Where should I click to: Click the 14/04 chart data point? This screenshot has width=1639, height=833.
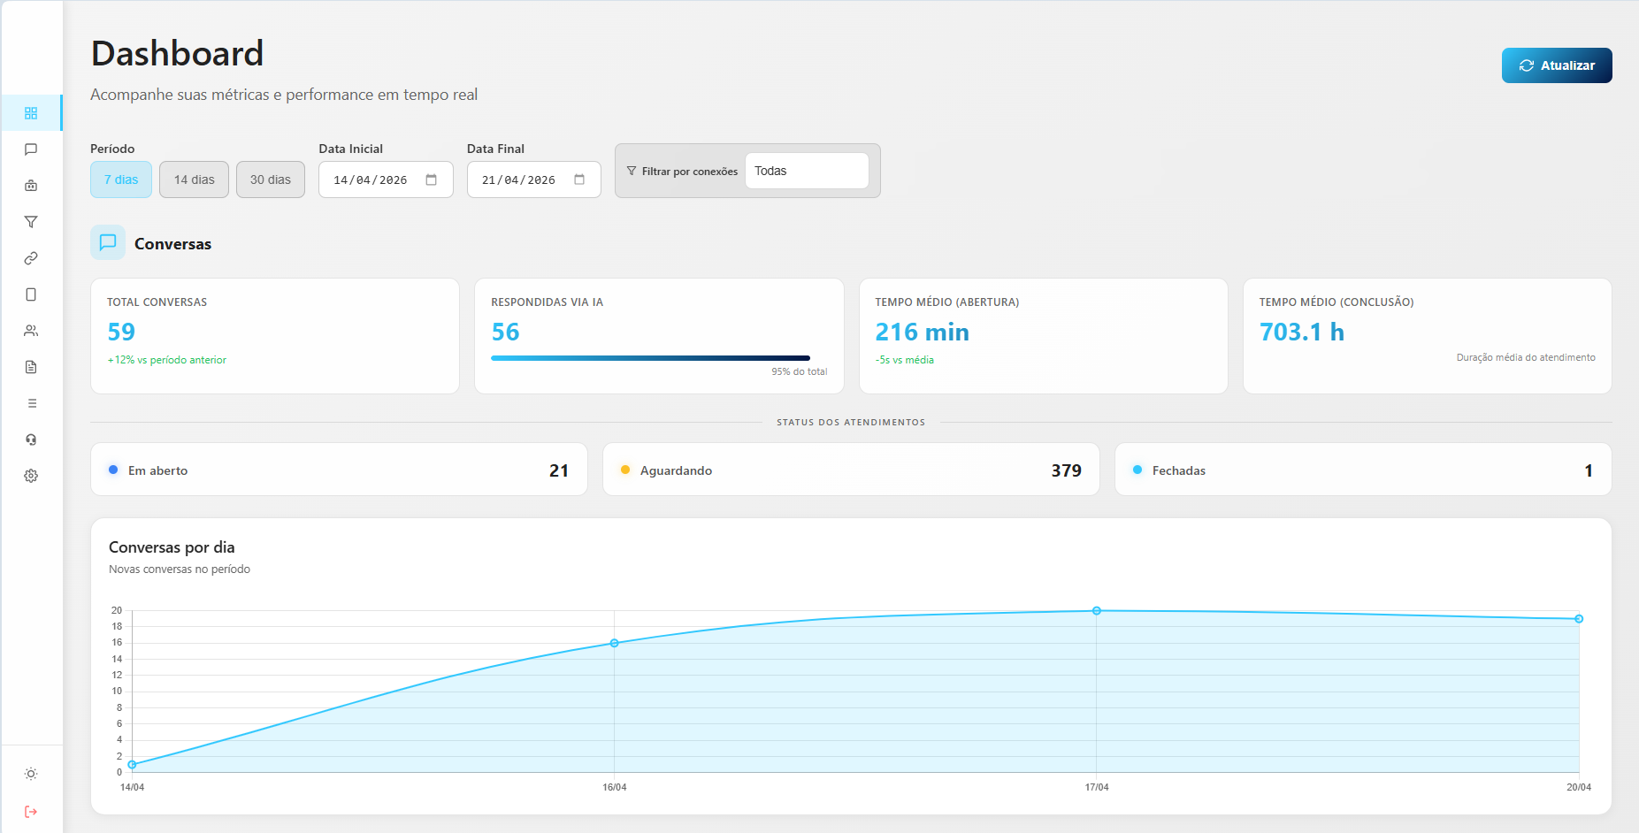click(x=132, y=765)
